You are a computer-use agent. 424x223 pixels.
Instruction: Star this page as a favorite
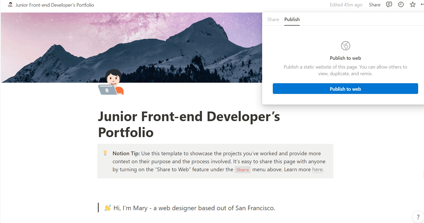[x=413, y=5]
